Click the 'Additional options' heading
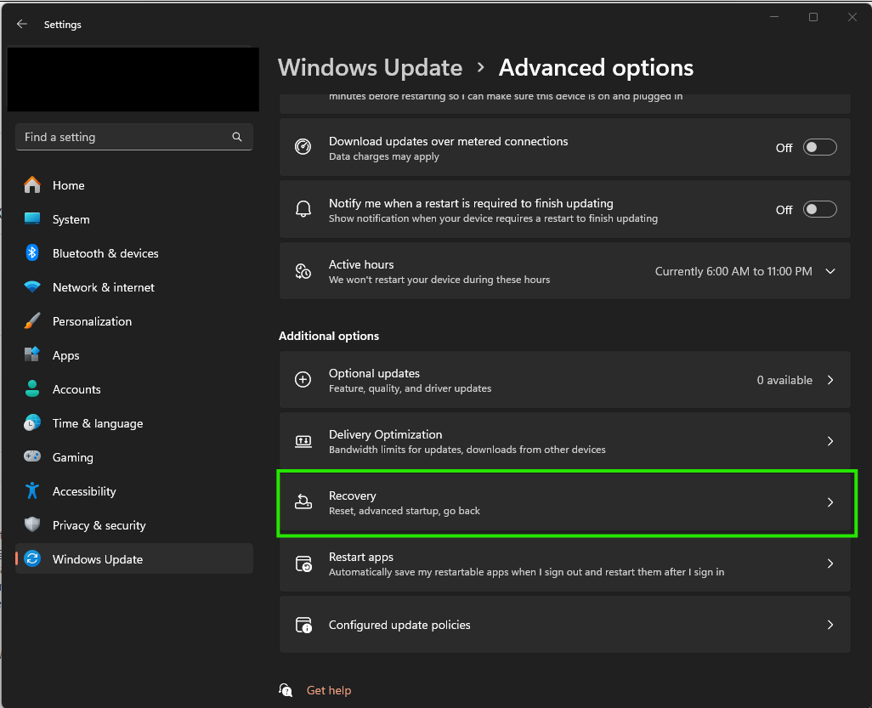Viewport: 872px width, 708px height. (329, 336)
